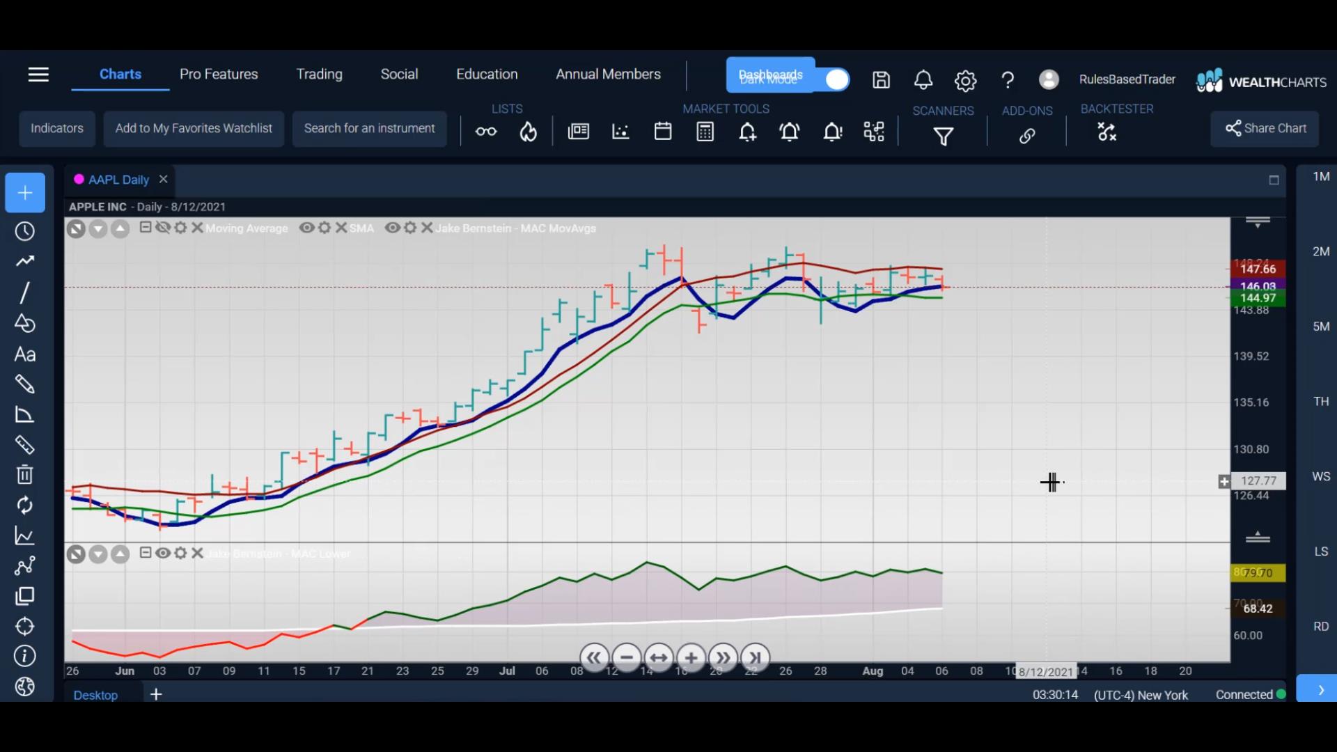Maximize price pane diagonal arrow button
This screenshot has width=1337, height=752.
(76, 228)
